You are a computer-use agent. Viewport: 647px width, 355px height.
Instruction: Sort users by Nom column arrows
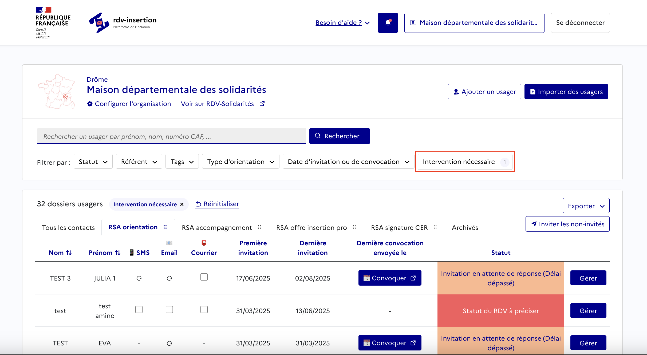click(69, 253)
